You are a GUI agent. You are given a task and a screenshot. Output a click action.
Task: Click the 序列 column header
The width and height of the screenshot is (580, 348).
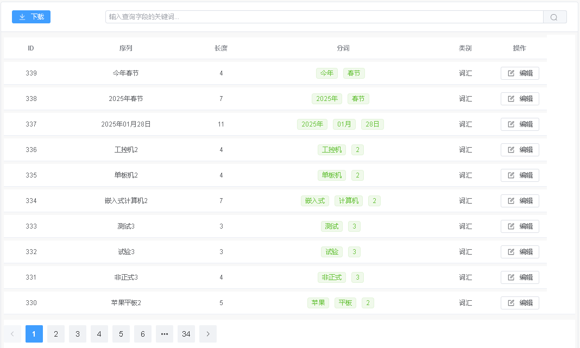tap(126, 48)
